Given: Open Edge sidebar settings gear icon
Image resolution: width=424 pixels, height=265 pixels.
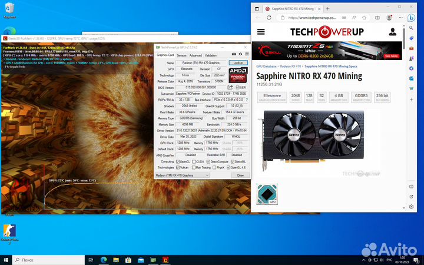Looking at the screenshot, I should click(x=411, y=207).
